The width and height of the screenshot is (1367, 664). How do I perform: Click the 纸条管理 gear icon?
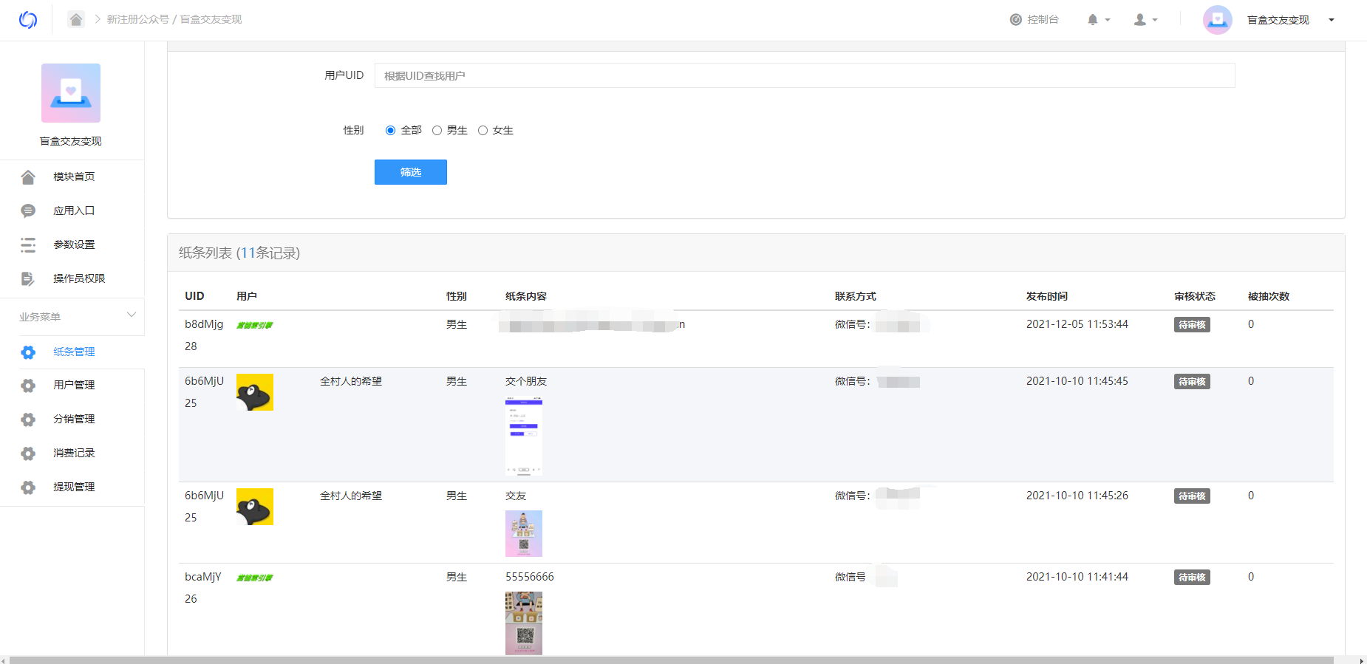tap(28, 352)
